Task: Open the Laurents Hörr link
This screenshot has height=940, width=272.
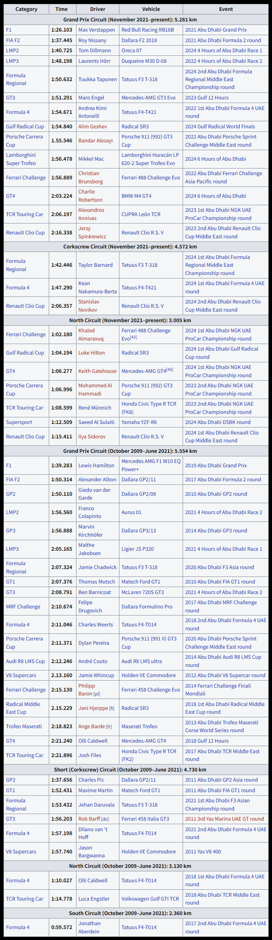Action: click(94, 61)
